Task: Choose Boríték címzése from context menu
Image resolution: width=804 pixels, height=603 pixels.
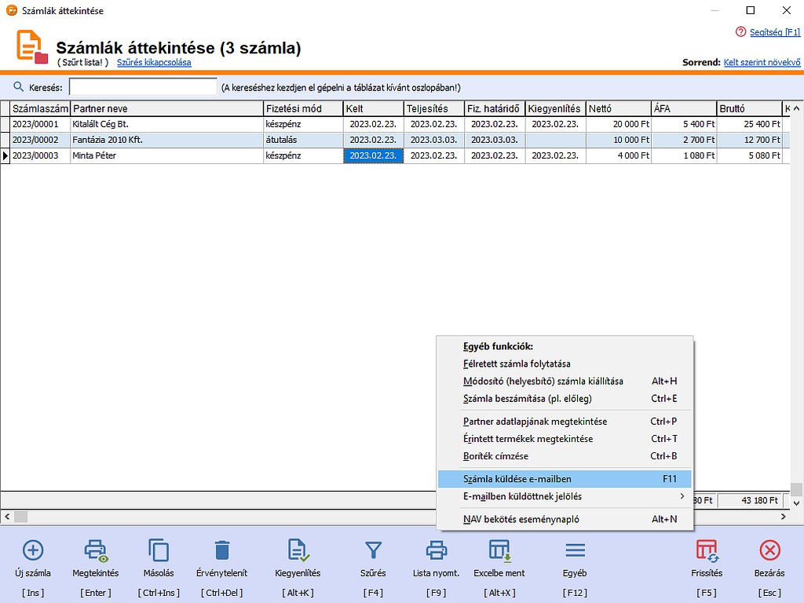Action: click(564, 456)
